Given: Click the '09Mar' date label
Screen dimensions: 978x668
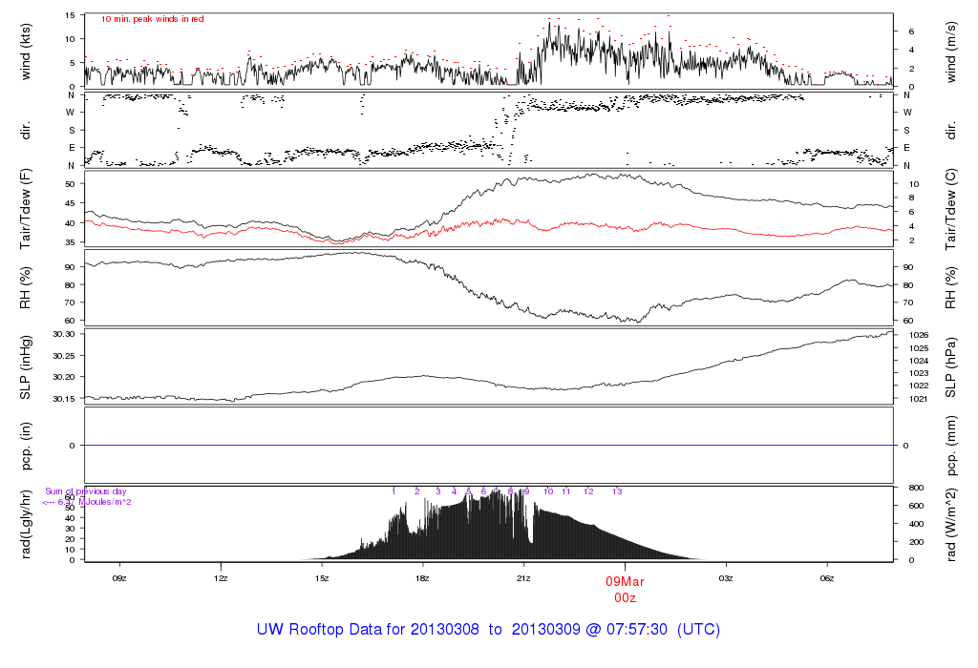Looking at the screenshot, I should point(625,581).
